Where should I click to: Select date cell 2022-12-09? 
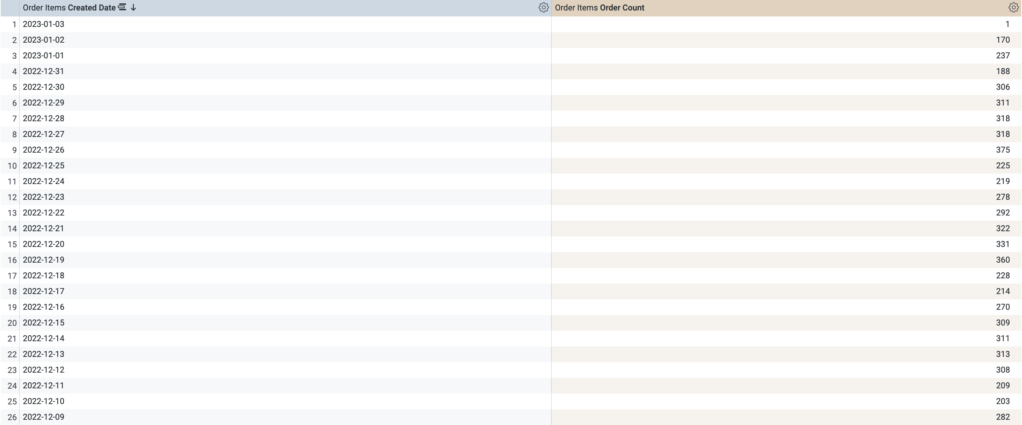coord(43,417)
